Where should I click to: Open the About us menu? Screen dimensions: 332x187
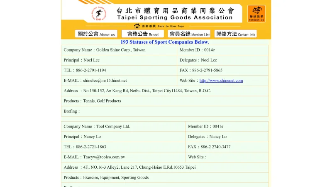96,34
